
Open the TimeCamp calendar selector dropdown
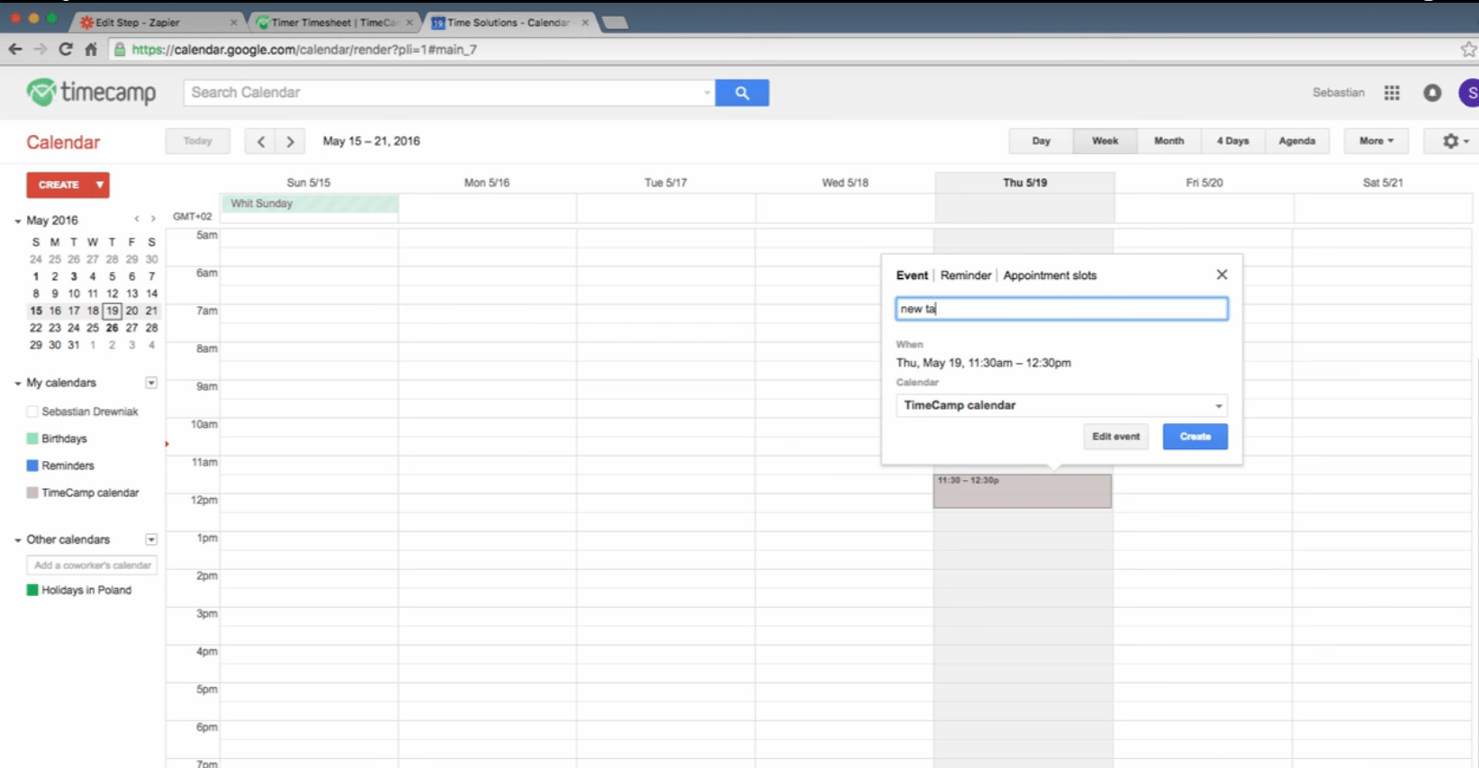point(1061,405)
